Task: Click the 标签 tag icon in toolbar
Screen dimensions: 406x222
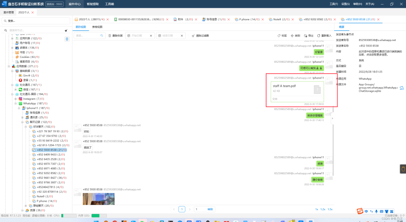Action: (x=279, y=36)
